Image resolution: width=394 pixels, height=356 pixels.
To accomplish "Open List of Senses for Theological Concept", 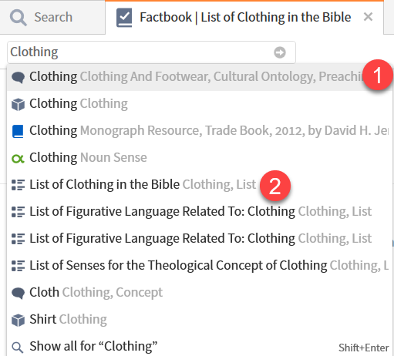I will (200, 266).
